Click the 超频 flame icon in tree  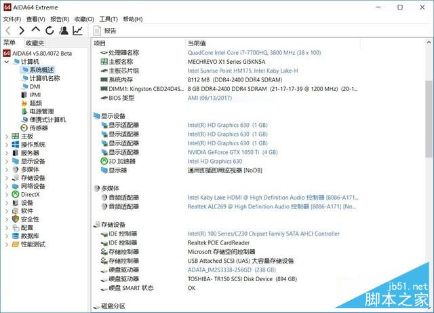[24, 103]
